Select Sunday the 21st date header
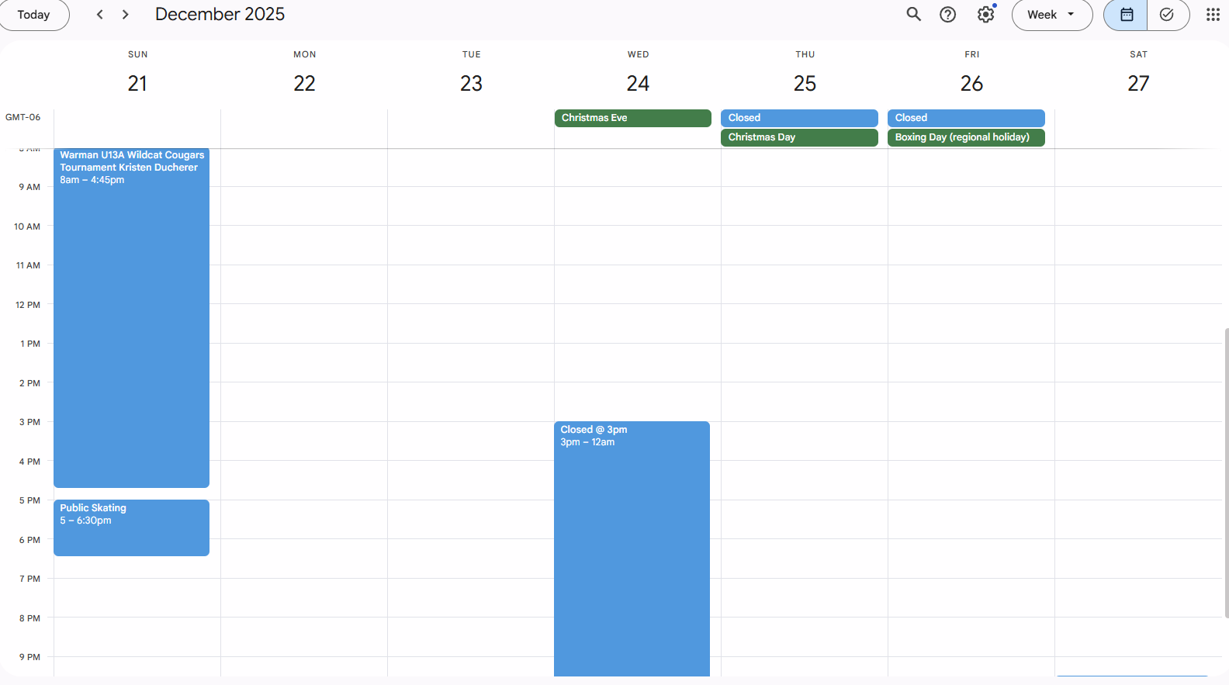Screen dimensions: 1229x685 tap(137, 83)
